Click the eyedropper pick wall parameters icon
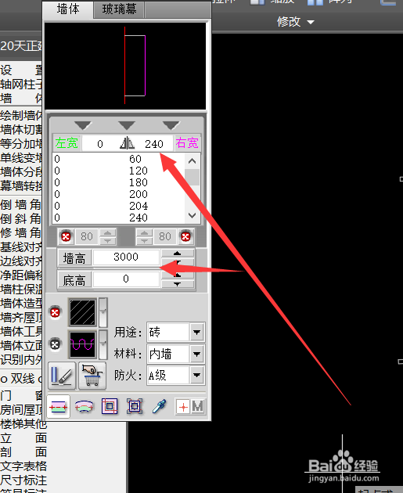 coord(160,407)
